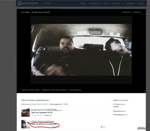Click the header music play button
The image size is (150, 131).
click(x=122, y=3)
